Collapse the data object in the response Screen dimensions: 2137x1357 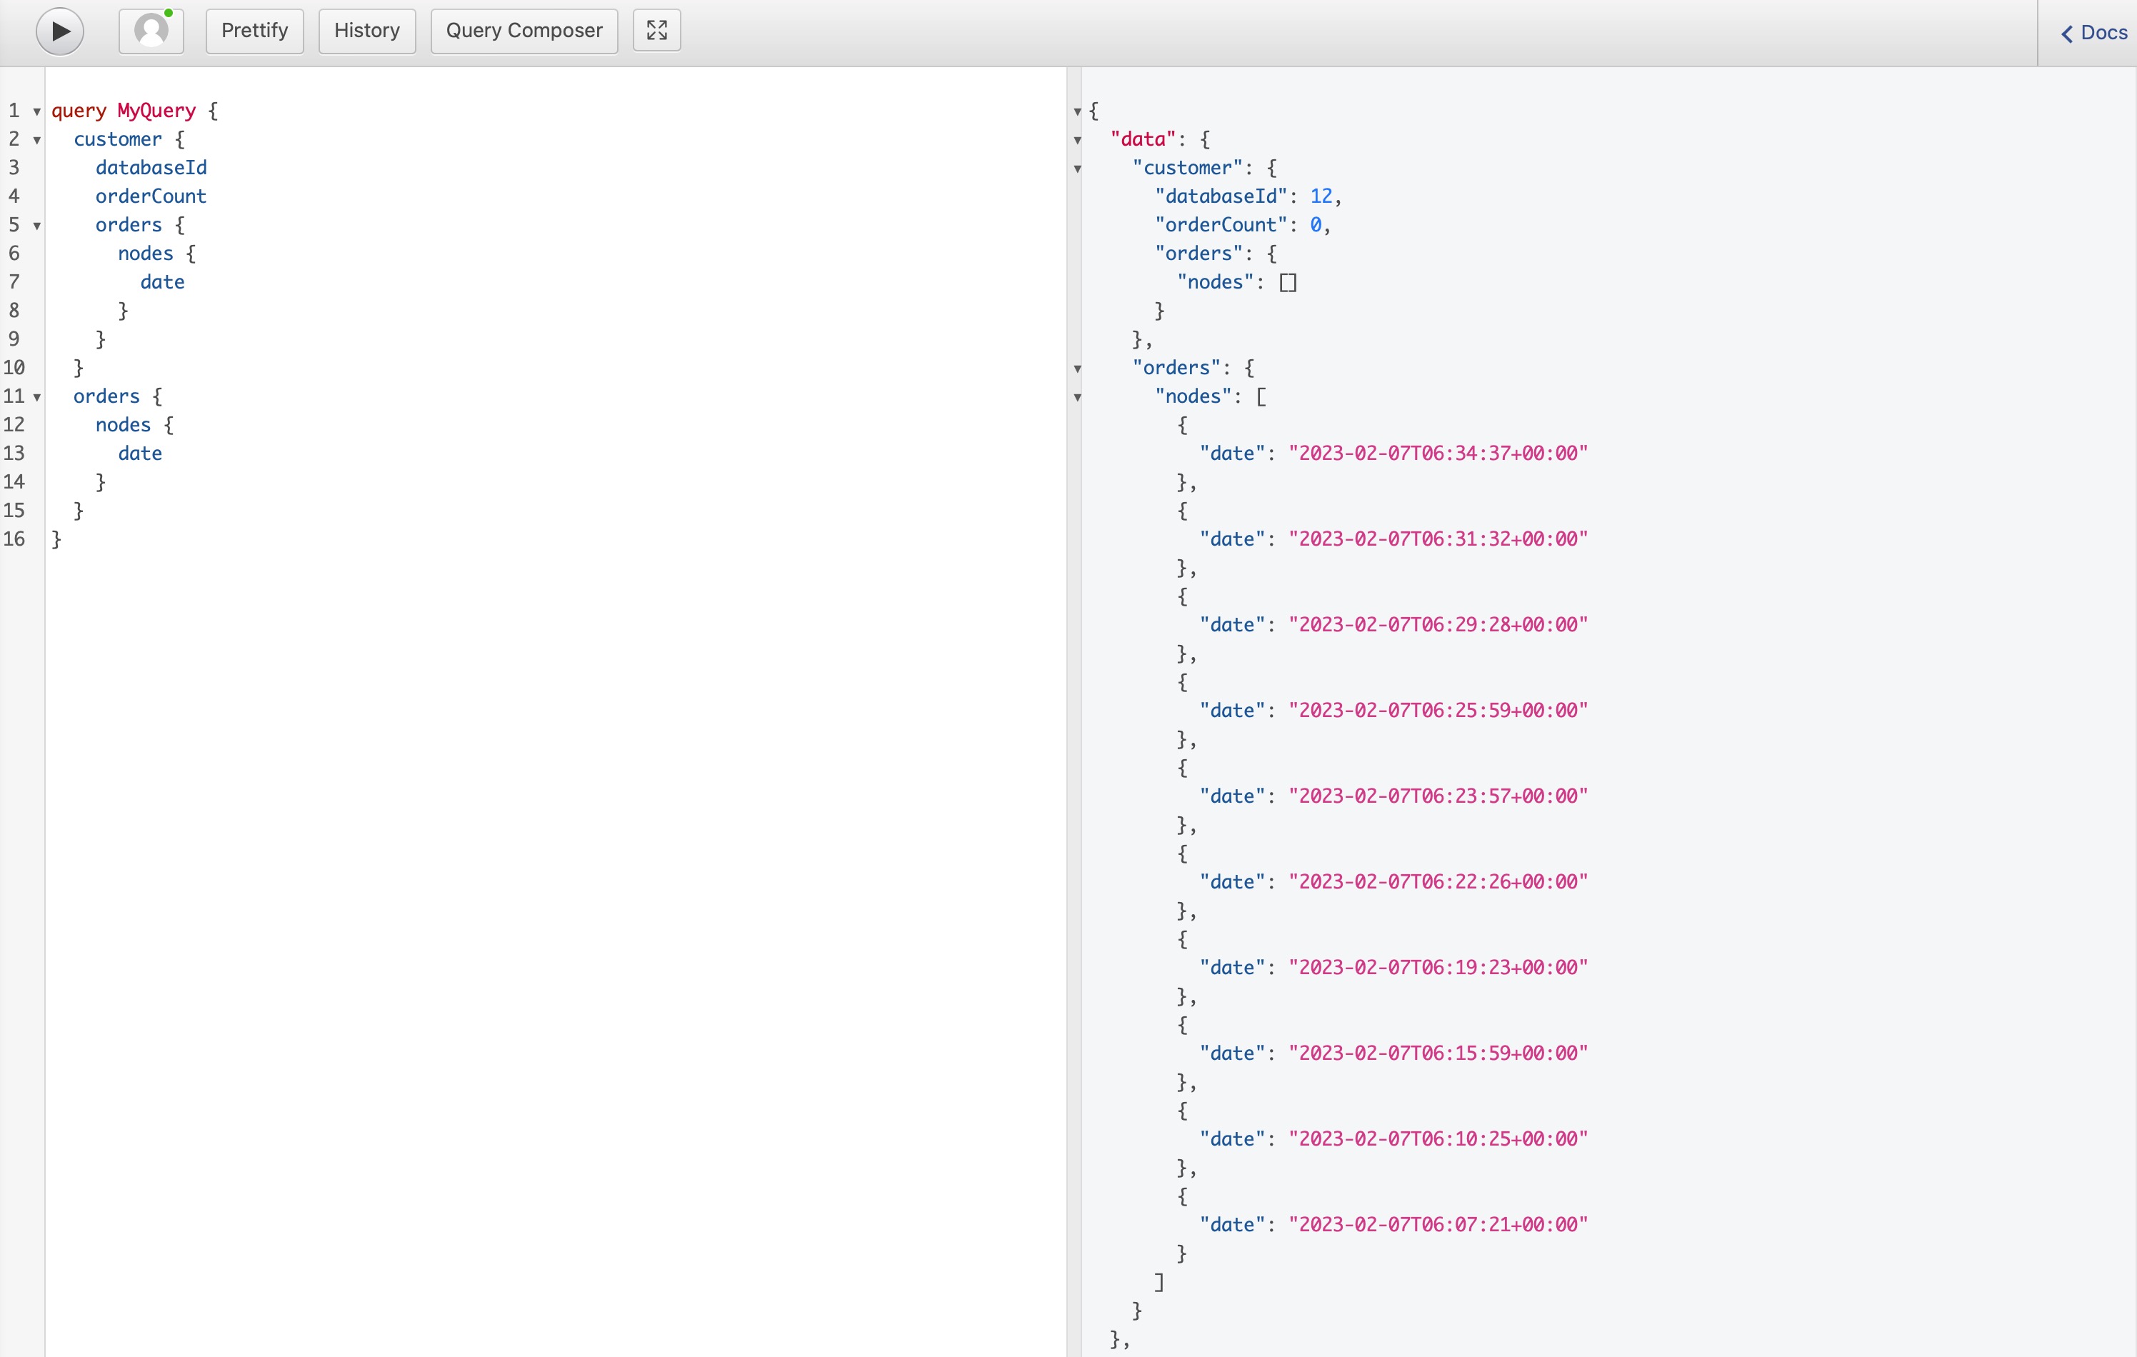click(x=1077, y=139)
